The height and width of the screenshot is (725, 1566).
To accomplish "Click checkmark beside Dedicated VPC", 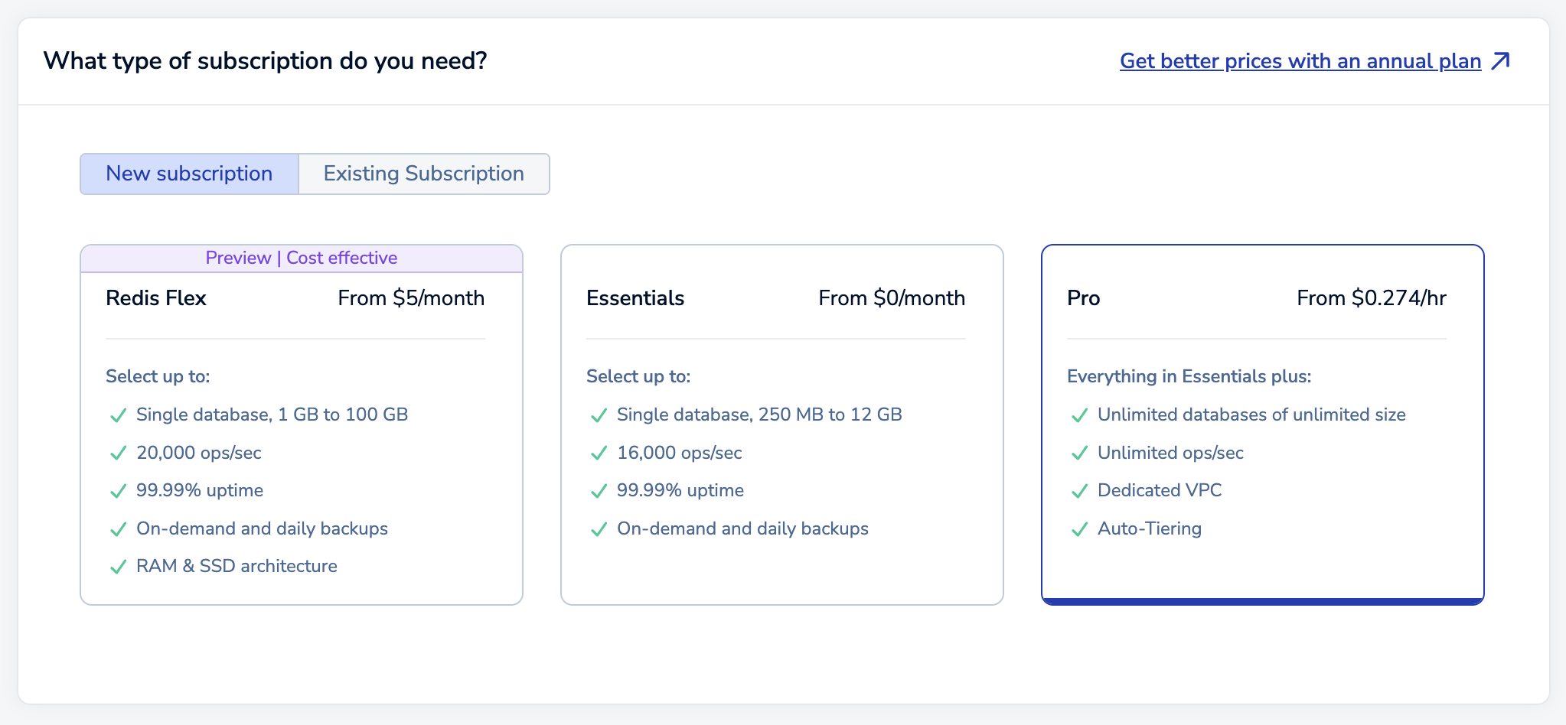I will (x=1079, y=491).
